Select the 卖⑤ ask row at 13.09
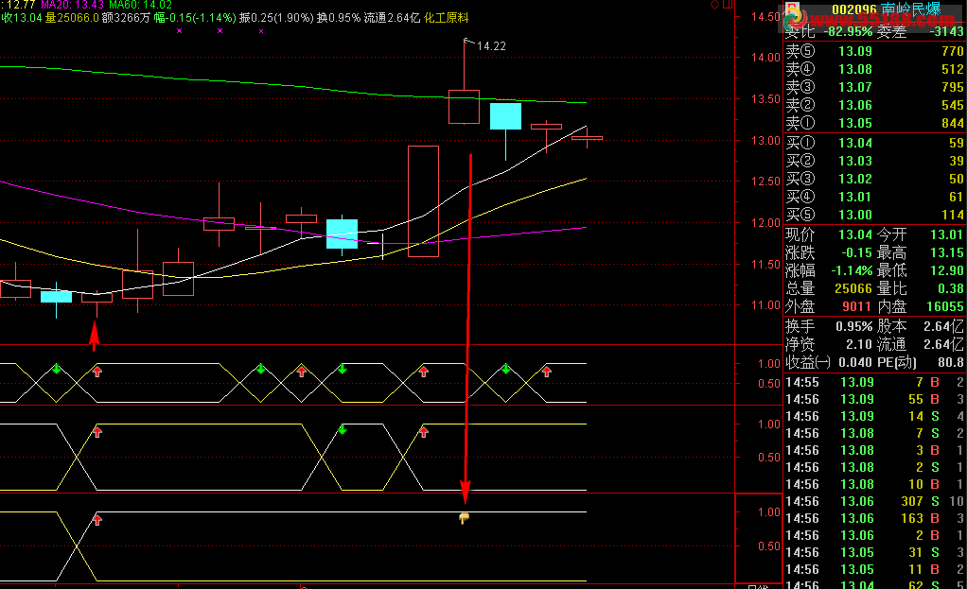The image size is (967, 589). point(874,51)
